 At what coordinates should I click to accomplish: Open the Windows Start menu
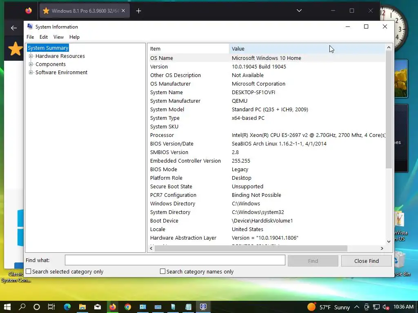(7, 307)
